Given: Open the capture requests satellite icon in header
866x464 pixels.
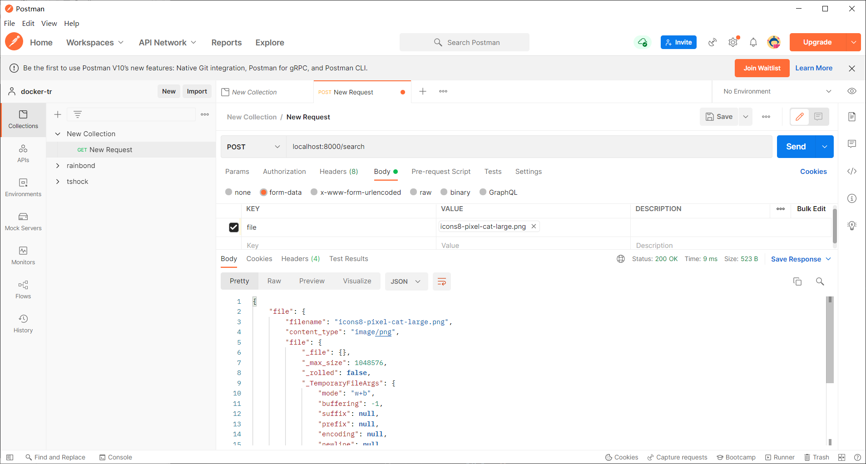Looking at the screenshot, I should pyautogui.click(x=713, y=42).
